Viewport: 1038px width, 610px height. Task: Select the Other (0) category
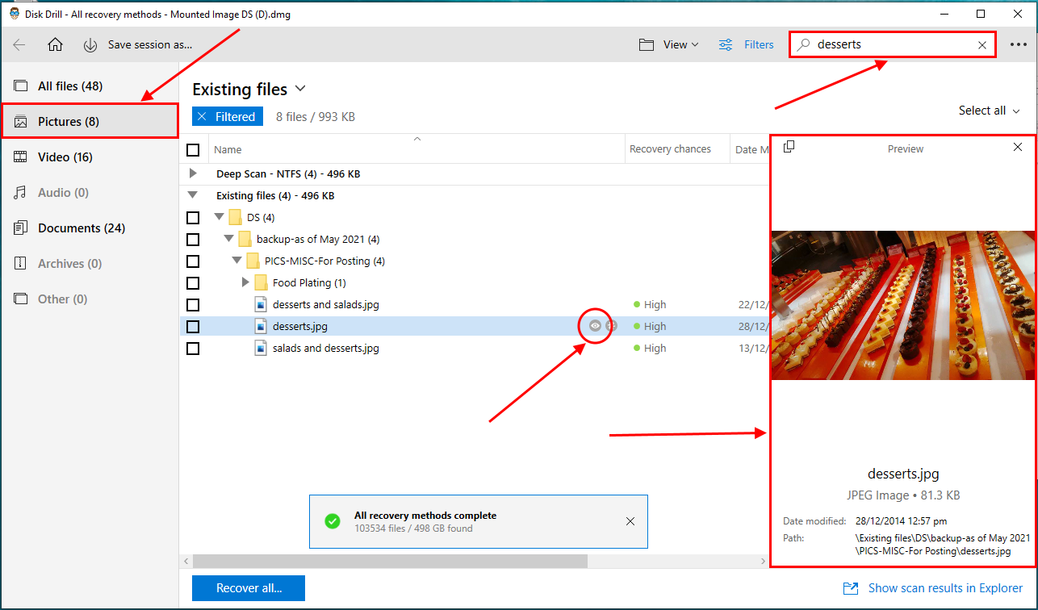[x=89, y=299]
